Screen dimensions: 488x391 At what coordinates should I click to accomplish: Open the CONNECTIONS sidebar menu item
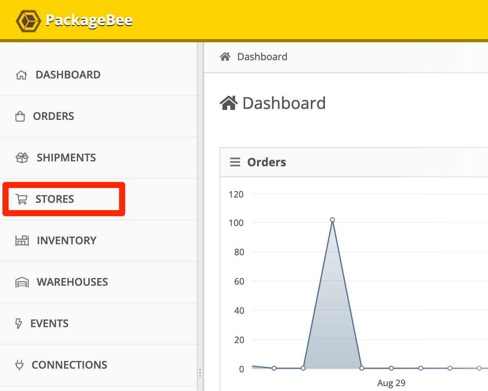coord(70,365)
